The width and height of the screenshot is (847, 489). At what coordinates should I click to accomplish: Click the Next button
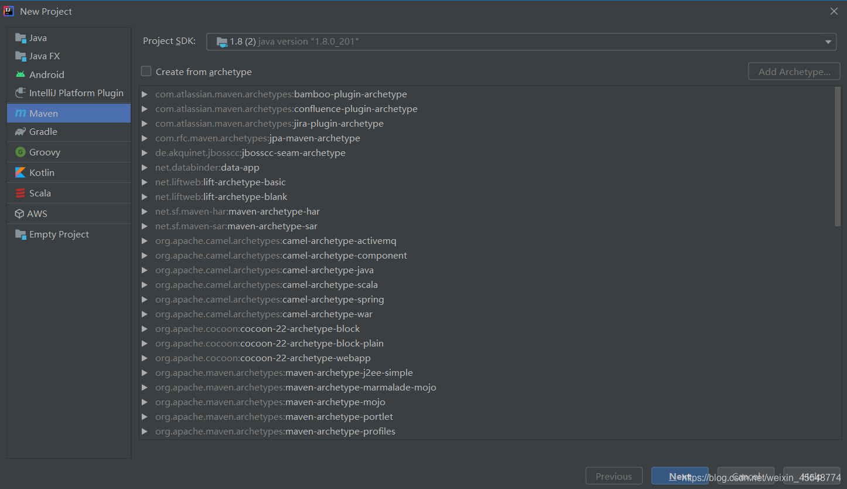(679, 476)
